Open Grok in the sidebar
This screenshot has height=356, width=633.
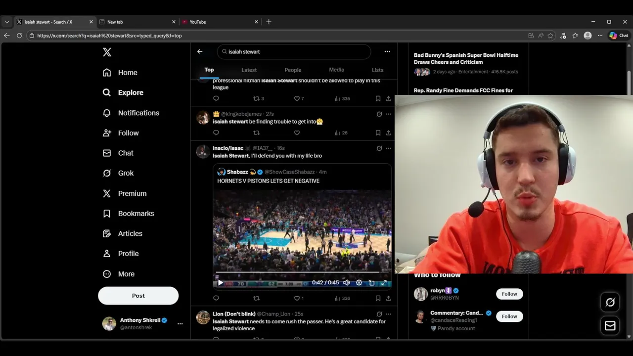point(118,173)
